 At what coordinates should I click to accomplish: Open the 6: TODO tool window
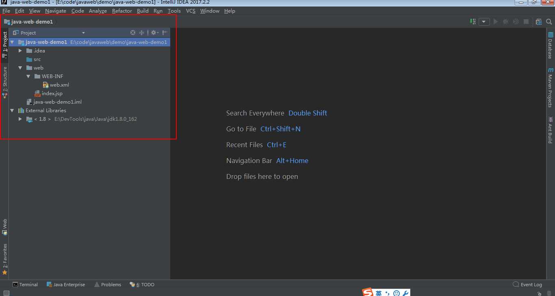pyautogui.click(x=142, y=285)
